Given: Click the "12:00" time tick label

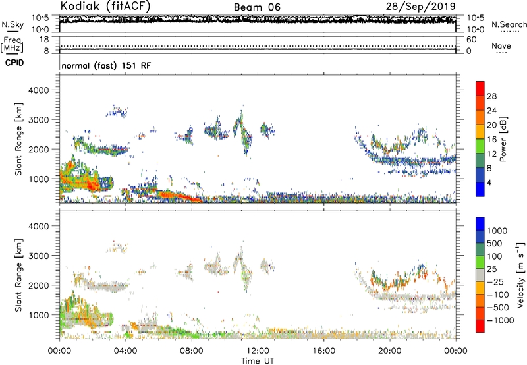Looking at the screenshot, I should (258, 351).
